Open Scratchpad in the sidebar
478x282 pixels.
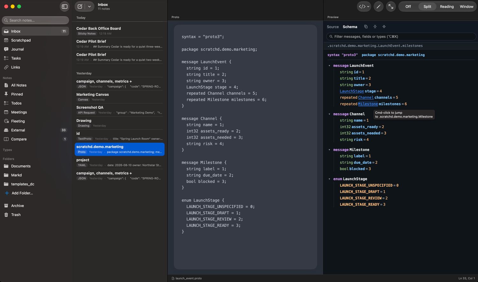35,40
